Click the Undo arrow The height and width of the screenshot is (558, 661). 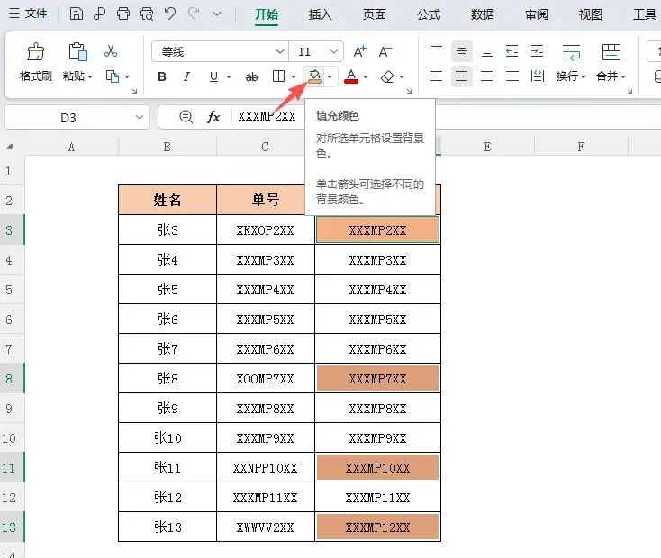click(170, 13)
